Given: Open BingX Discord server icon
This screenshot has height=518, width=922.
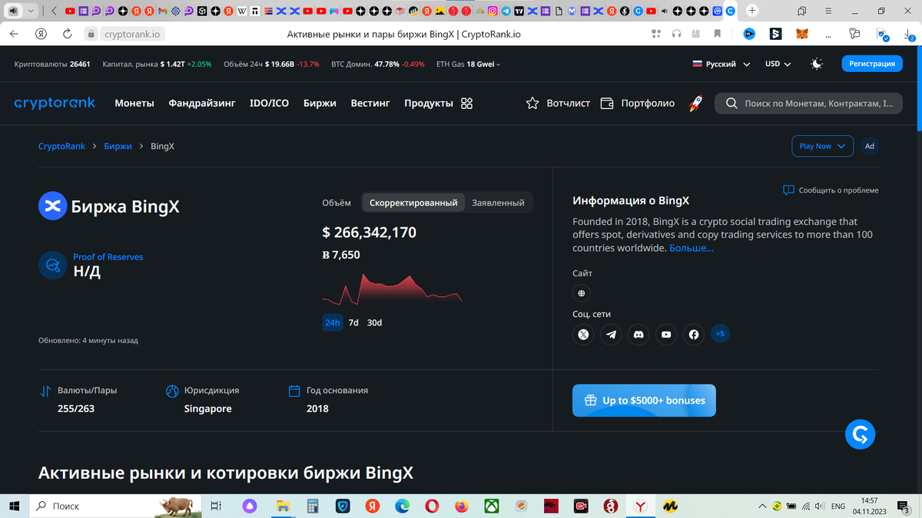Looking at the screenshot, I should [638, 334].
